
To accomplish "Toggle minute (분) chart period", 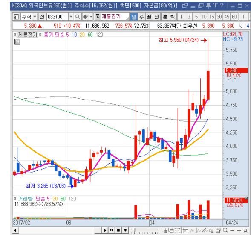I will 165,17.
